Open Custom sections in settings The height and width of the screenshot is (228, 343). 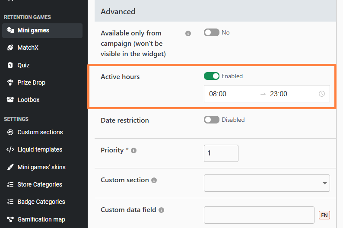pyautogui.click(x=40, y=132)
